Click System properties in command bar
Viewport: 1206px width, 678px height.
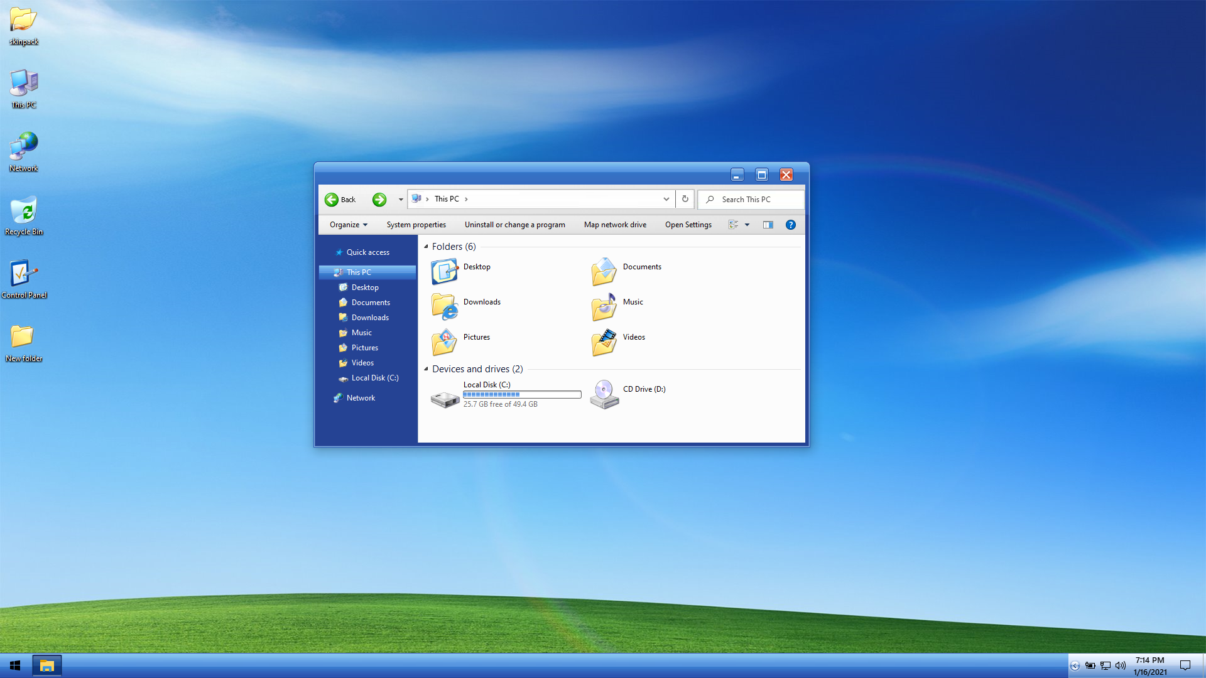(x=416, y=225)
